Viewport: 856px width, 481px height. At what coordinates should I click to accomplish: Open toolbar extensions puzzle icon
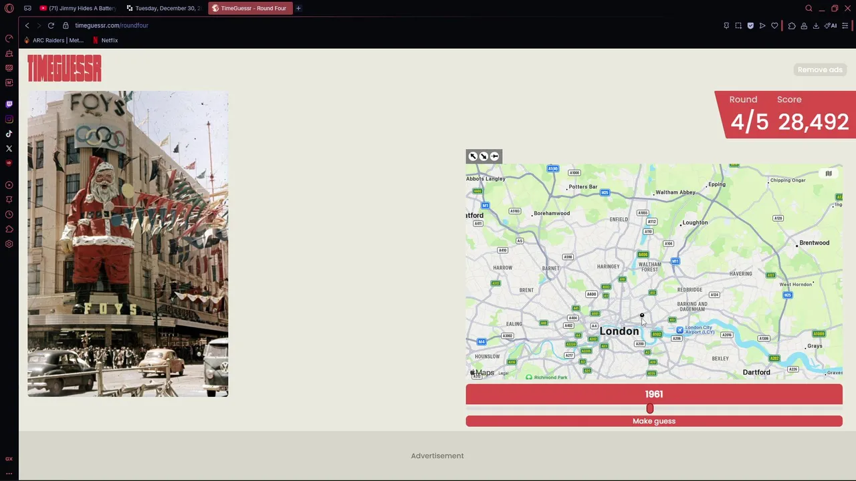[x=792, y=25]
